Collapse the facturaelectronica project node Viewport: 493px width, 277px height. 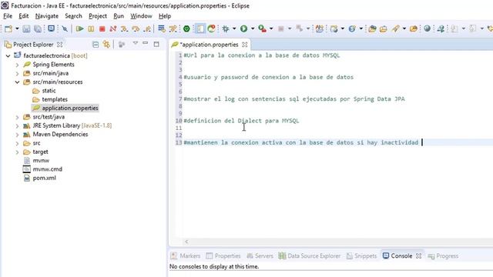pyautogui.click(x=8, y=56)
